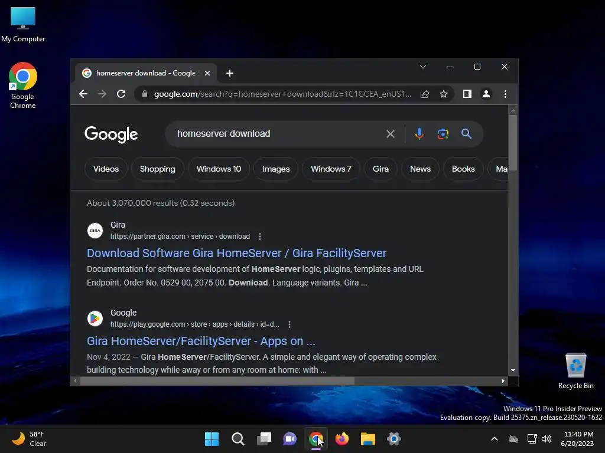Click the horizontal scroll right arrow
Screen dimensions: 605x453
pos(503,380)
